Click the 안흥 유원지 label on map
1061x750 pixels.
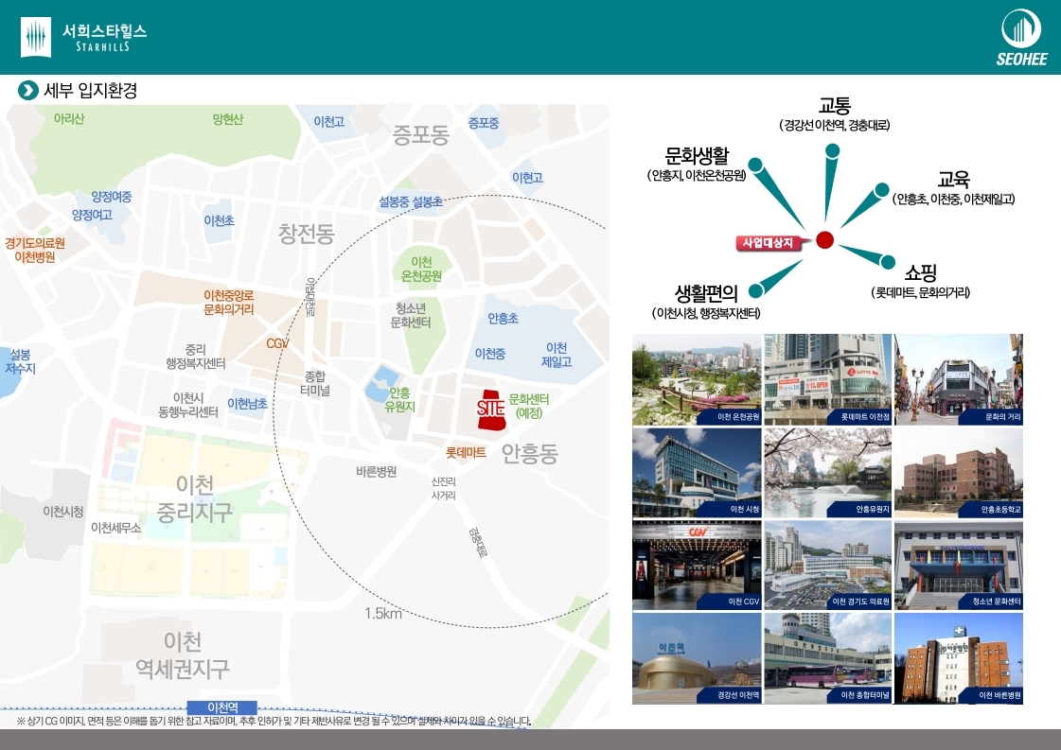pos(399,400)
